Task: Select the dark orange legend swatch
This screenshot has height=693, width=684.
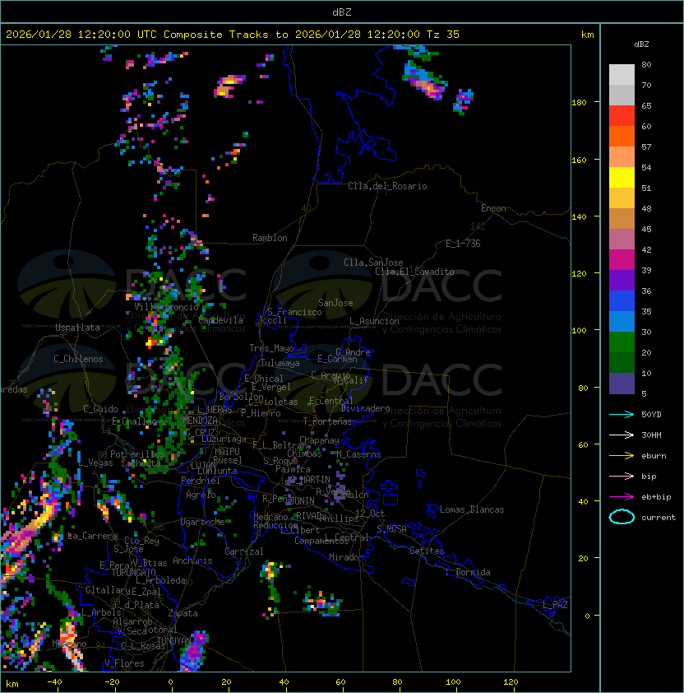Action: click(x=622, y=137)
